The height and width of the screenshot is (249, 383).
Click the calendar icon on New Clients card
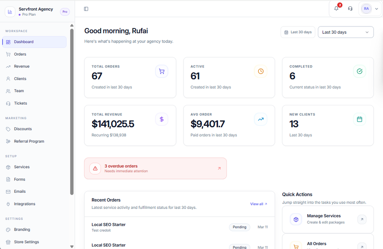click(x=359, y=119)
